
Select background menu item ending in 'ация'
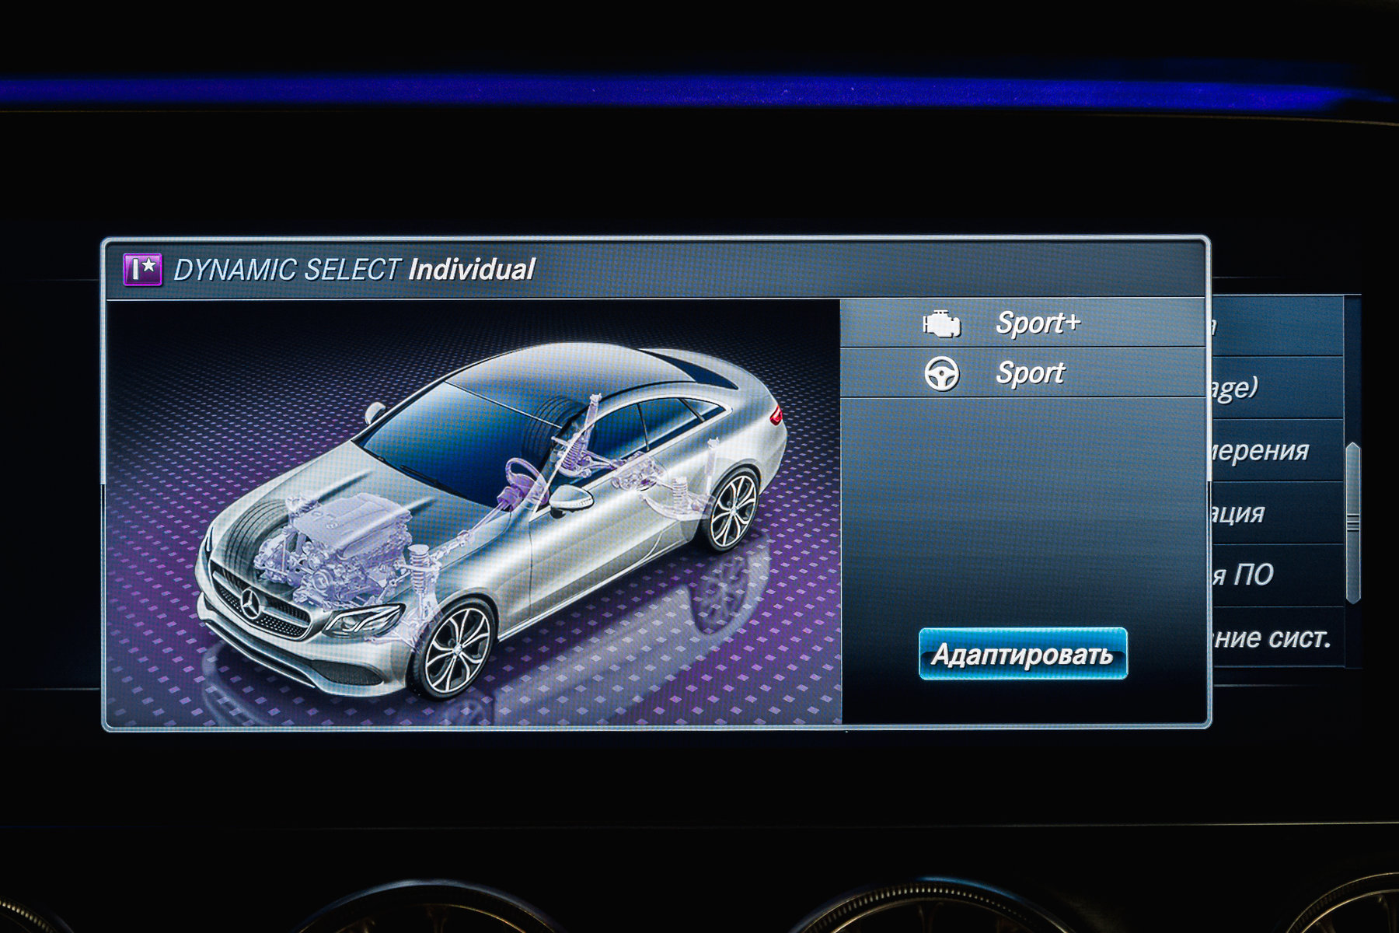1276,513
